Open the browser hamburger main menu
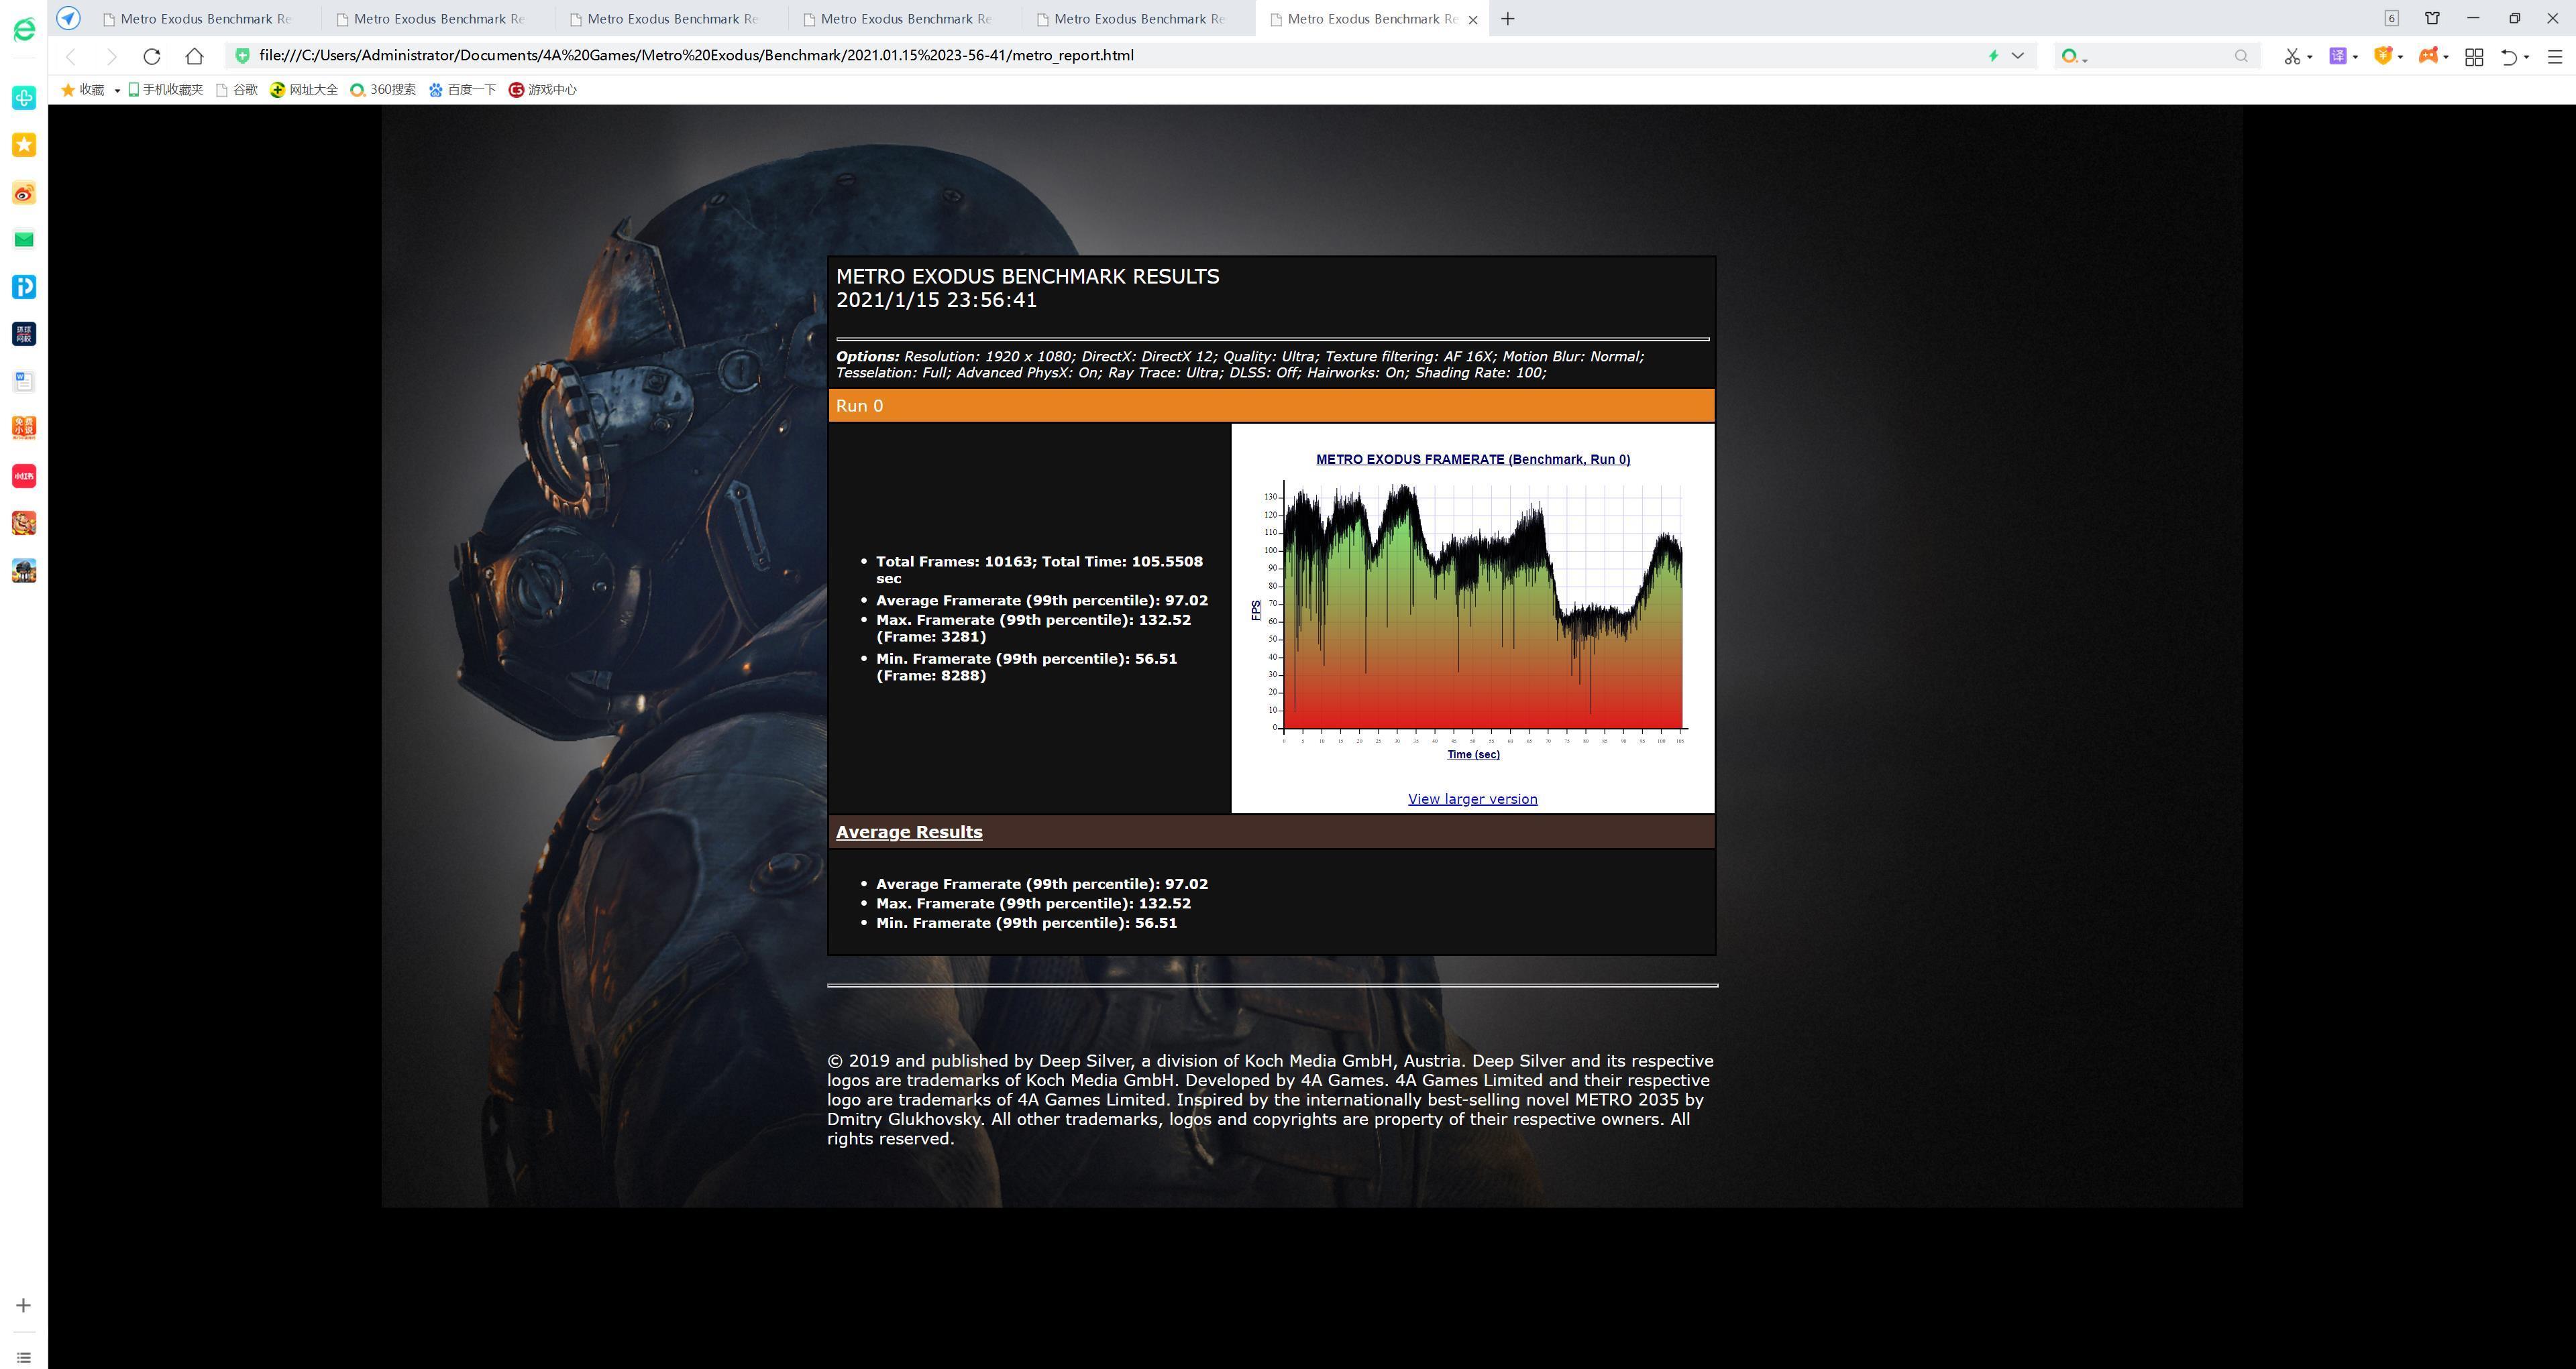The image size is (2576, 1369). pos(2554,57)
